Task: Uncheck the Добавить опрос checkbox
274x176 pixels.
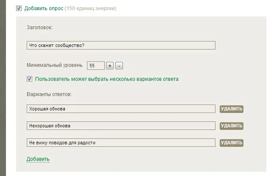Action: (x=19, y=8)
